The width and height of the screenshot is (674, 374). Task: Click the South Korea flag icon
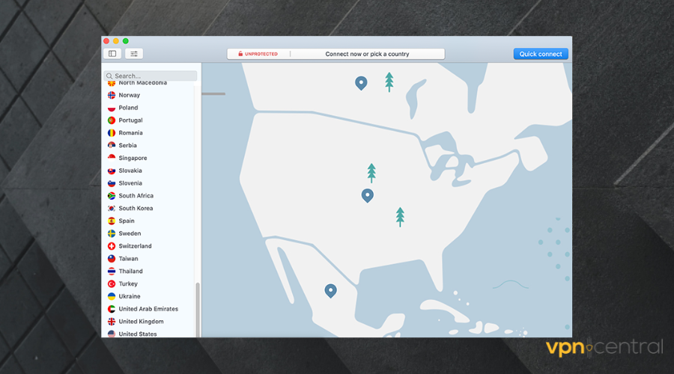[x=112, y=208]
